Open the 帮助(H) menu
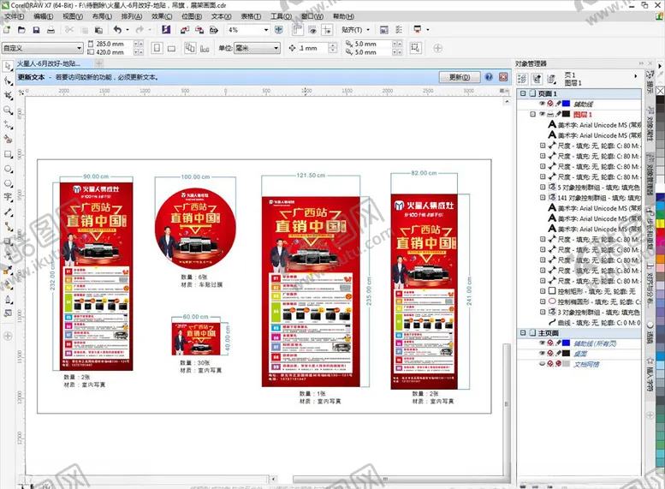Viewport: 665px width, 489px height. click(343, 16)
